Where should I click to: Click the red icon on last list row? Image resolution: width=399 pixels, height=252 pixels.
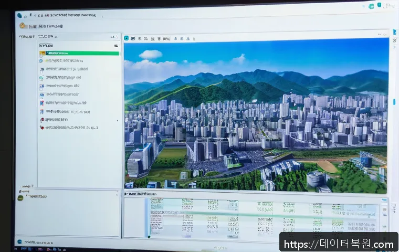pyautogui.click(x=42, y=127)
